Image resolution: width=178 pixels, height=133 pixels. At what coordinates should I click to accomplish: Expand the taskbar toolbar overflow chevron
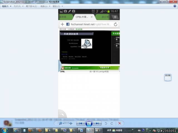tap(132, 129)
